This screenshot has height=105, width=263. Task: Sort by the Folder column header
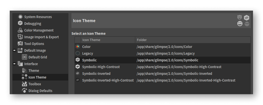193,40
